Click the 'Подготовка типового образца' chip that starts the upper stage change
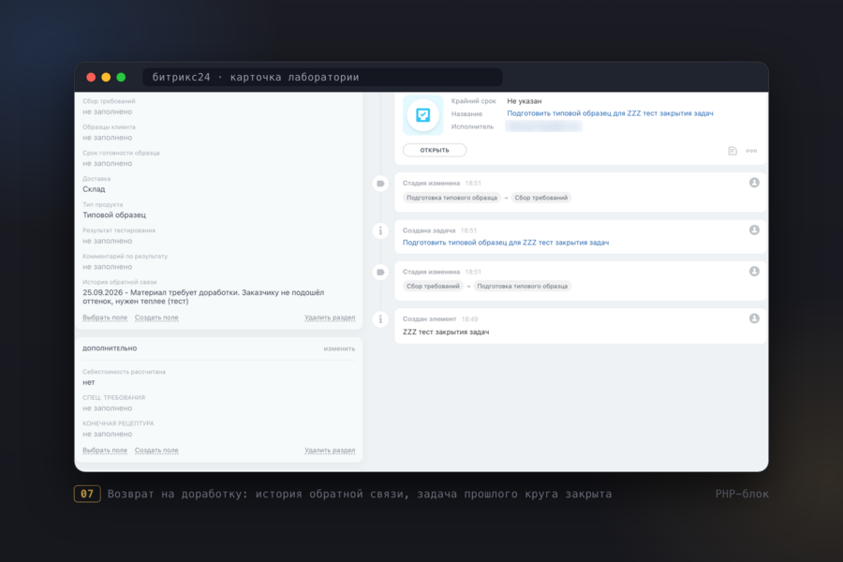Screen dimensions: 843x562 click(451, 198)
